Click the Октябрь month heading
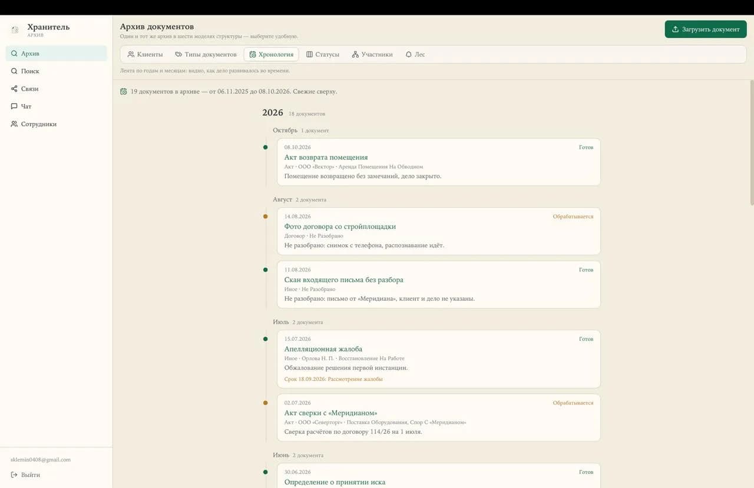This screenshot has height=488, width=754. click(285, 130)
